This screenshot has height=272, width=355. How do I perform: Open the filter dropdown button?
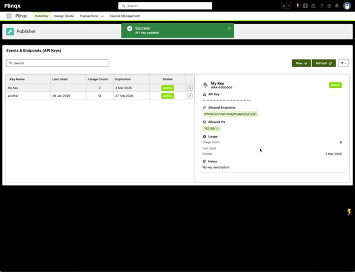343,63
